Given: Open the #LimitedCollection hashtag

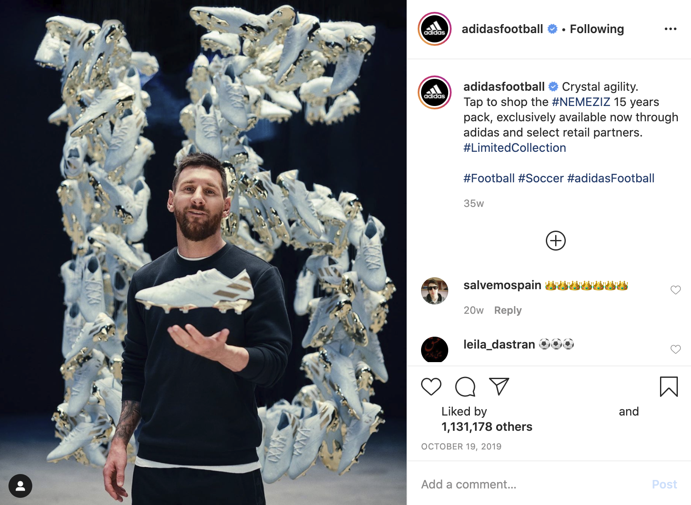Looking at the screenshot, I should (x=515, y=148).
